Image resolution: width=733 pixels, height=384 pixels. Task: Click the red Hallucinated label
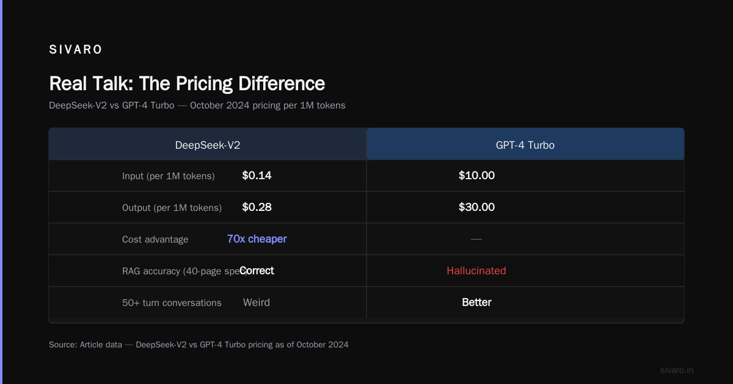click(x=476, y=271)
